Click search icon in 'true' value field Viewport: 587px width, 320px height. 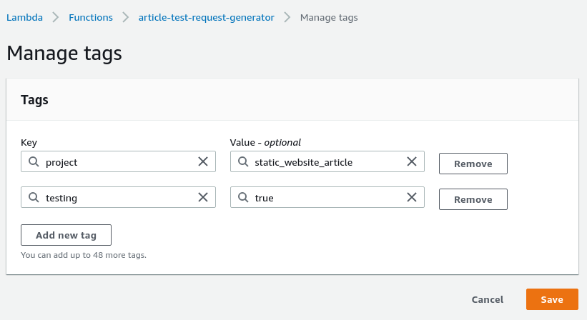pos(243,197)
